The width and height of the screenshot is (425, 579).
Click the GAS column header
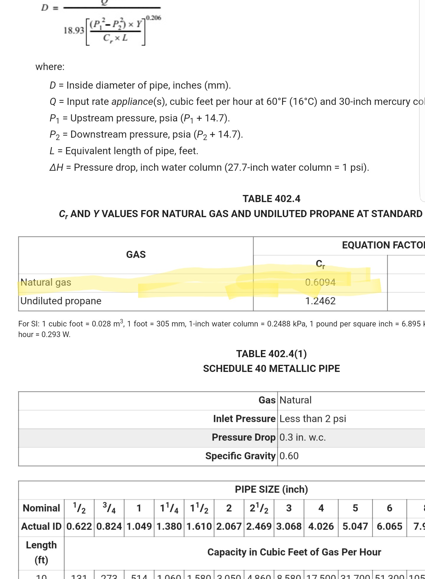tap(136, 255)
